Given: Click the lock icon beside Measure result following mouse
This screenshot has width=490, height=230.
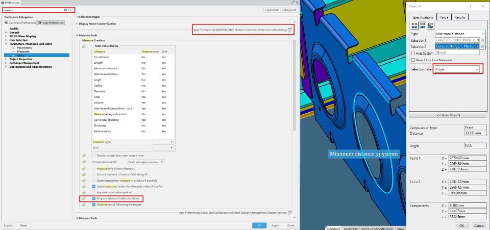Looking at the screenshot, I should [x=84, y=205].
